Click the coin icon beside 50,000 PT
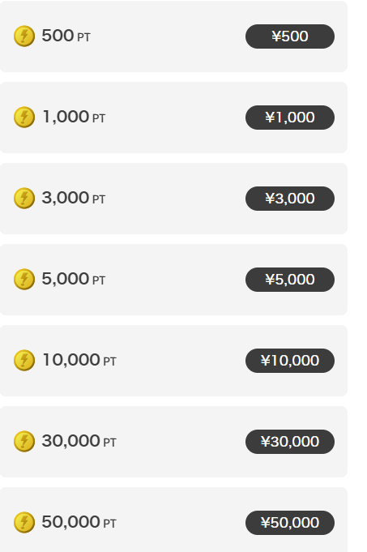The image size is (367, 552). click(x=24, y=523)
